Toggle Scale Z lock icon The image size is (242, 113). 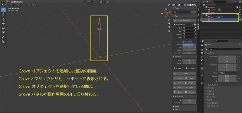pos(237,81)
